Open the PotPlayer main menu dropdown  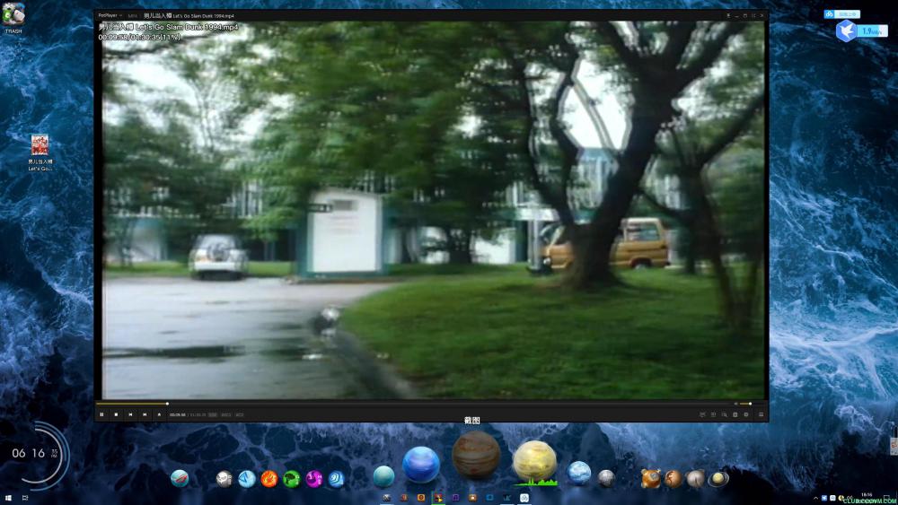tap(110, 15)
